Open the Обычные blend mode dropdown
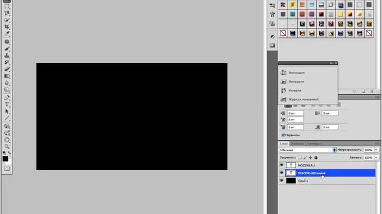 (308, 150)
